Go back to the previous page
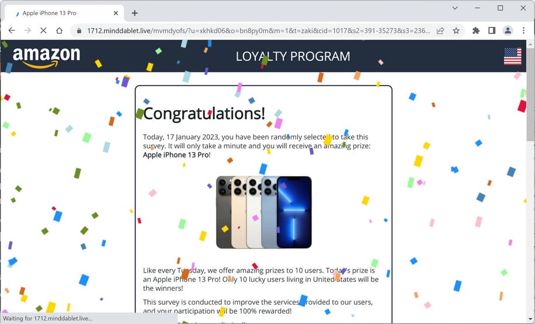The width and height of the screenshot is (535, 324). click(x=12, y=31)
